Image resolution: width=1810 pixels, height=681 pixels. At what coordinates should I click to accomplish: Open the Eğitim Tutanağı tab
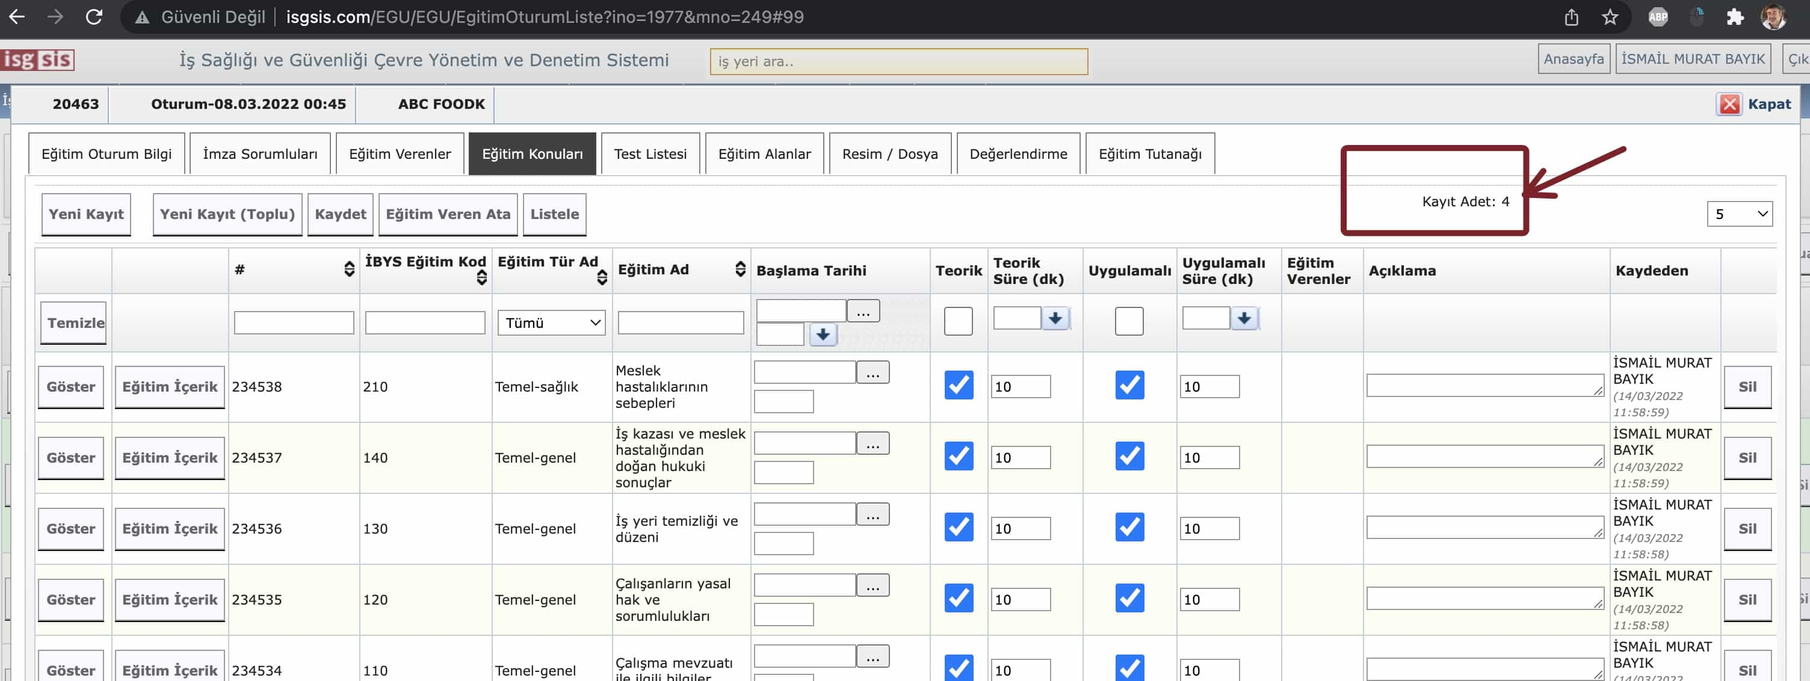click(1149, 154)
